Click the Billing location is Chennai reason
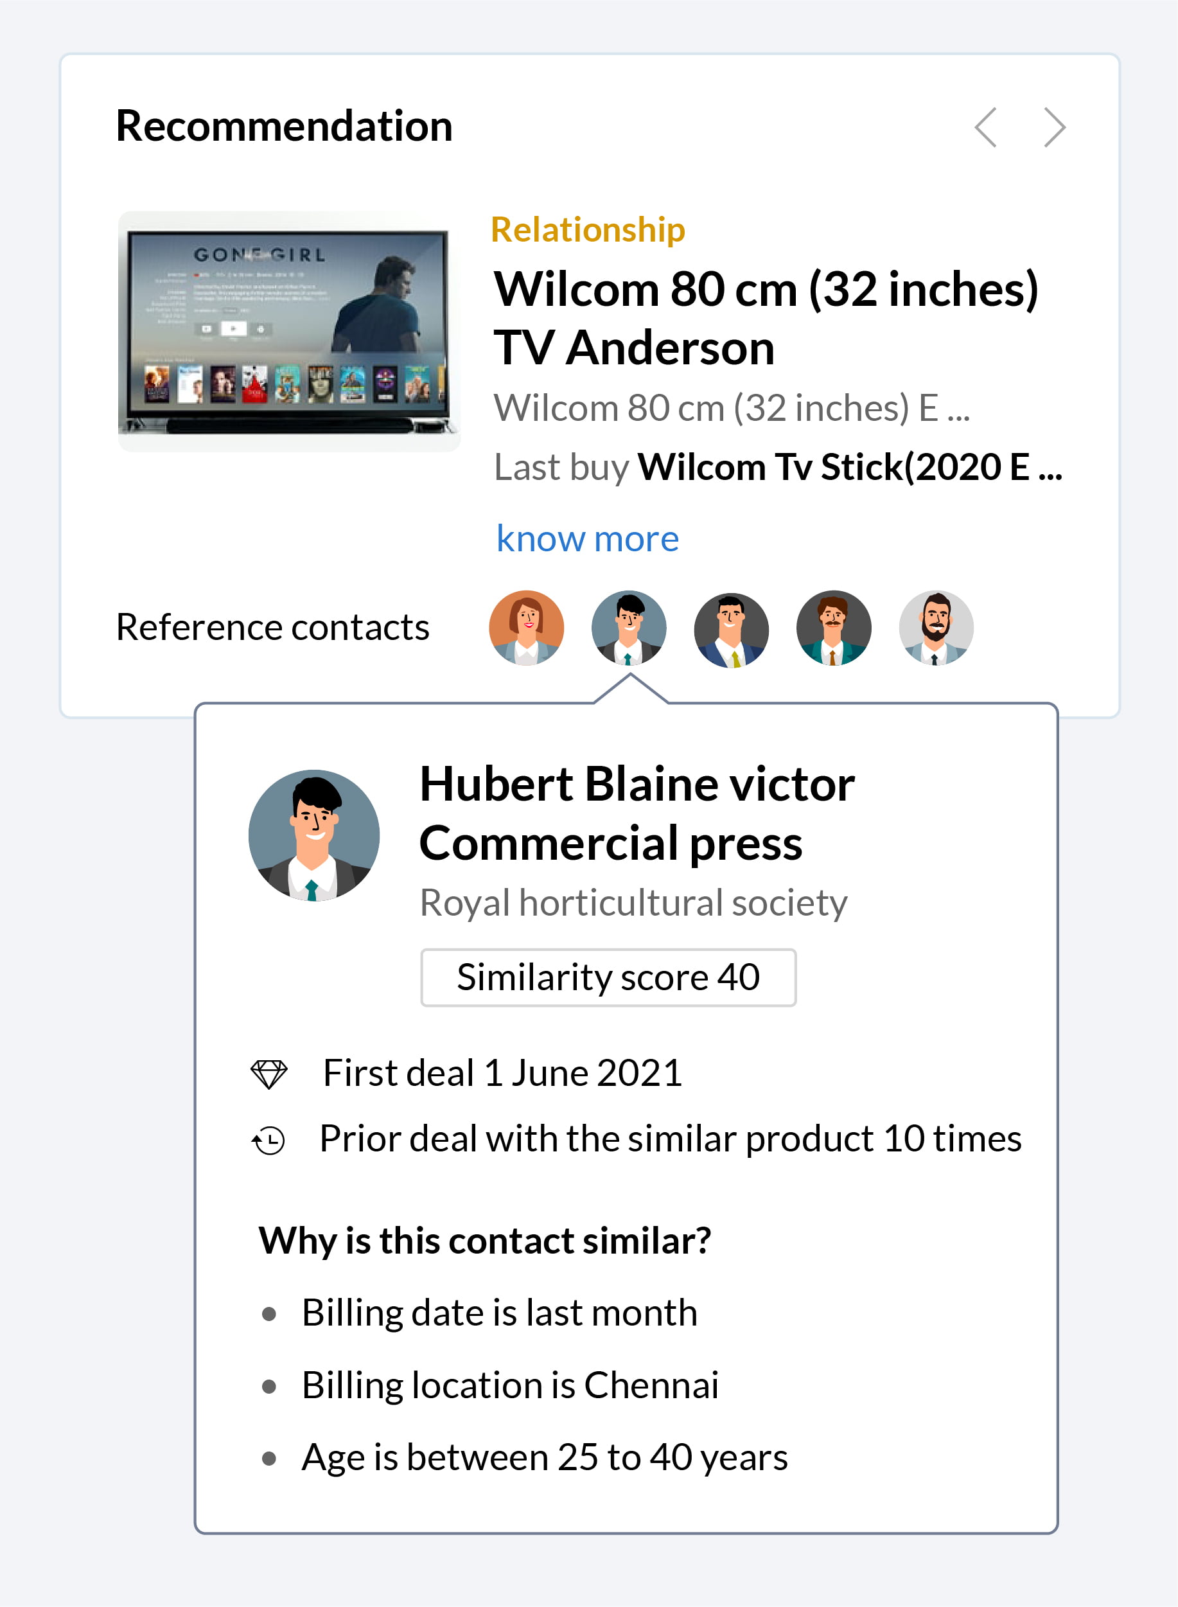Image resolution: width=1178 pixels, height=1607 pixels. coord(510,1385)
